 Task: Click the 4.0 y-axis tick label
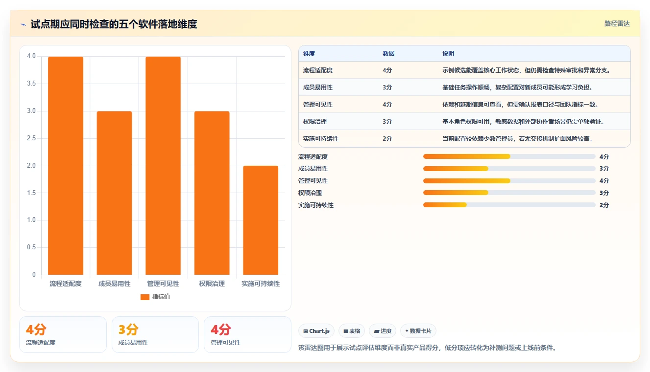click(x=31, y=56)
